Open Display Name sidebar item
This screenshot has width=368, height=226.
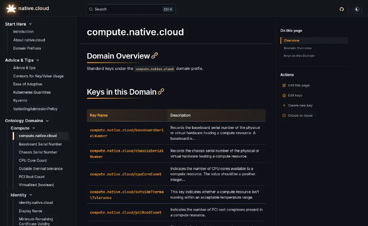pos(30,211)
